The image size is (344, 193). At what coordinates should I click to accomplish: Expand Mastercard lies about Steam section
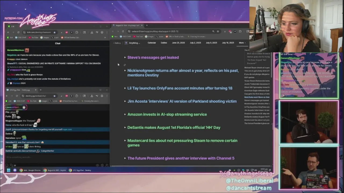point(125,141)
